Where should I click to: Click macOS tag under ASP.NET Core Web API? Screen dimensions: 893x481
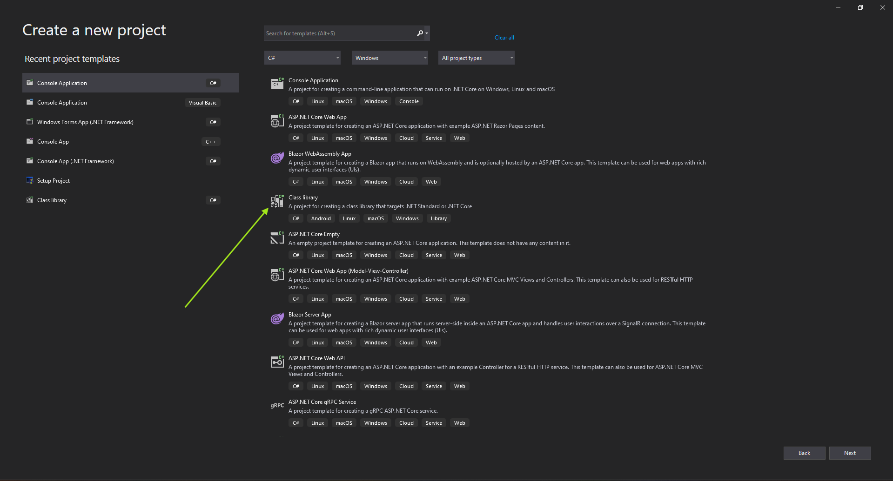pyautogui.click(x=344, y=386)
